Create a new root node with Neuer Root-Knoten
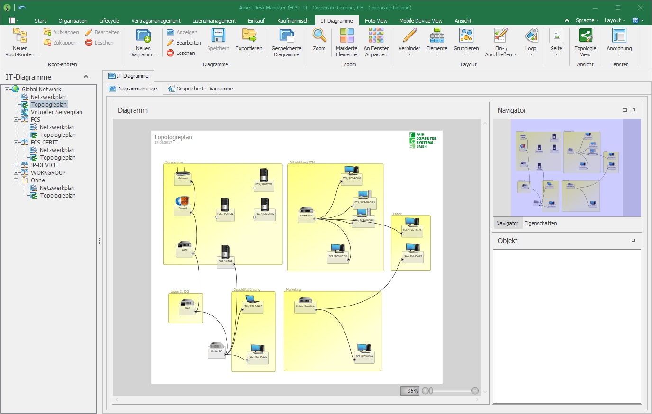The image size is (652, 414). point(20,43)
